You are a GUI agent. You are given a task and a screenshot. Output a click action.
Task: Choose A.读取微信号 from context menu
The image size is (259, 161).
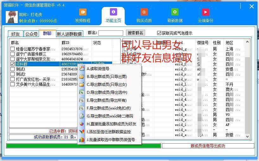[x=98, y=69]
